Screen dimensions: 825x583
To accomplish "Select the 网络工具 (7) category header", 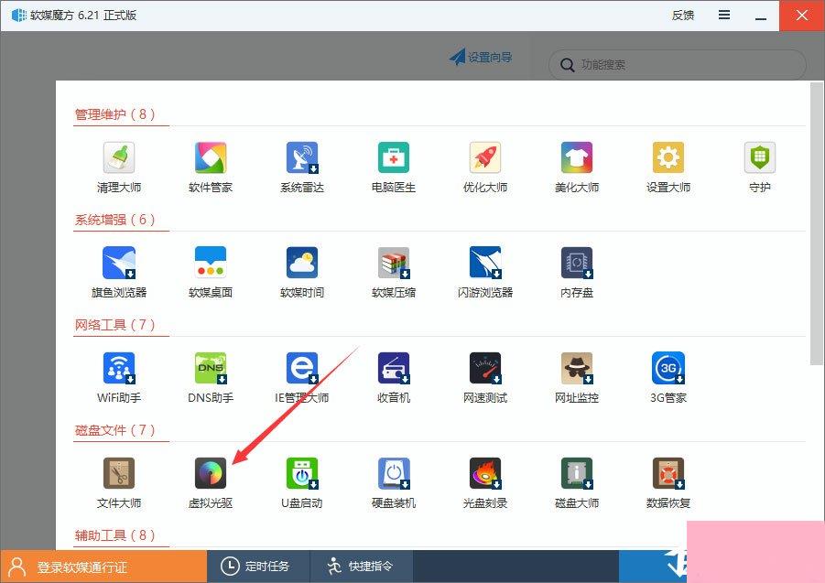I will tap(115, 324).
